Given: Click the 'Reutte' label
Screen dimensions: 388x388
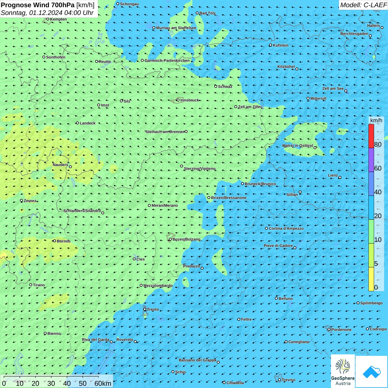Looking at the screenshot, I should pyautogui.click(x=105, y=62).
